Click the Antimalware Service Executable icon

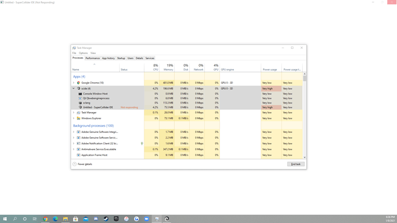coord(78,149)
